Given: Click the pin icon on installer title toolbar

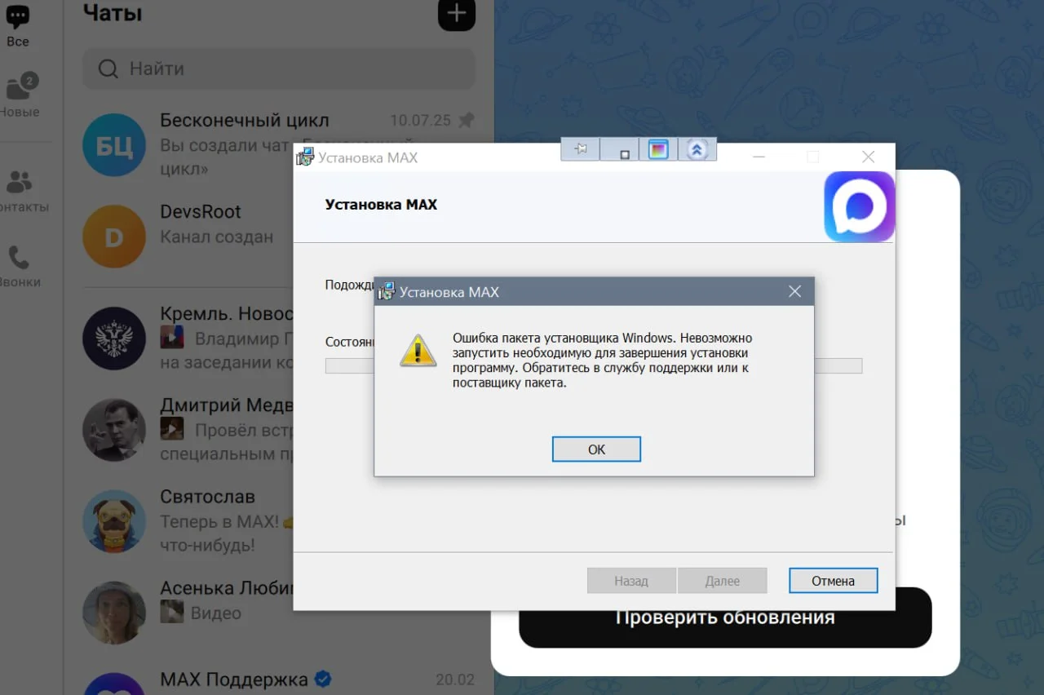Looking at the screenshot, I should coord(580,149).
